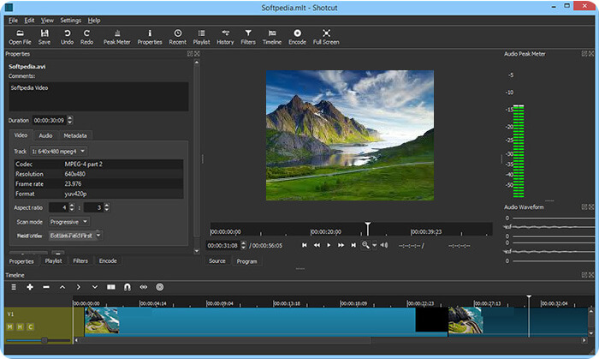This screenshot has width=599, height=359.
Task: Click the rewind playback button
Action: pyautogui.click(x=317, y=245)
